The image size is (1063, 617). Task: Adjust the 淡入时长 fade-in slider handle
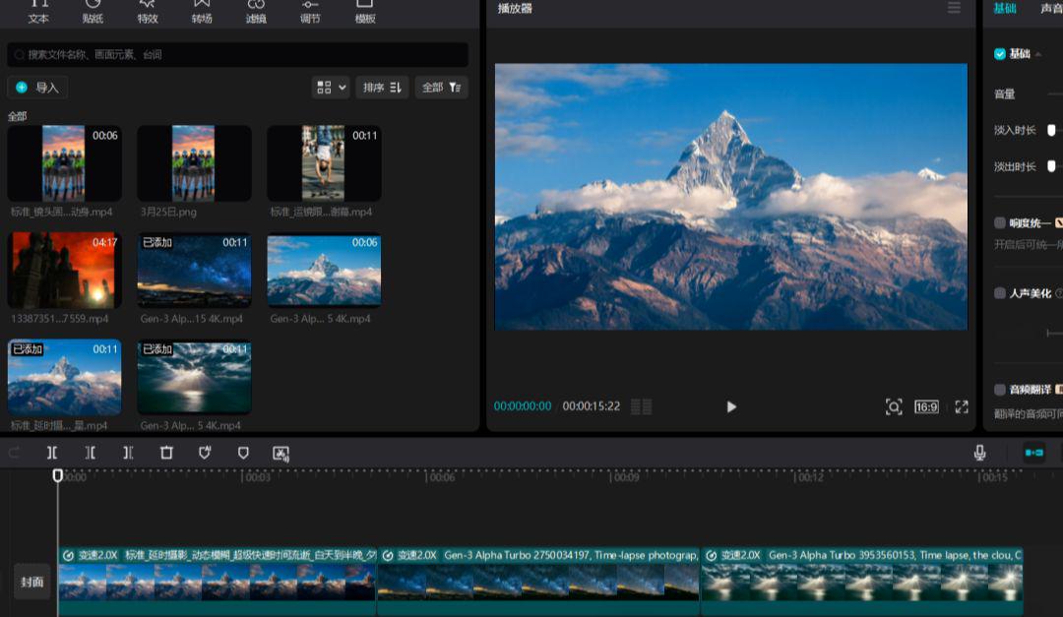pos(1051,130)
